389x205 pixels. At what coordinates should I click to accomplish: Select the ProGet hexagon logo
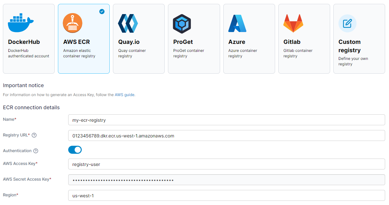point(182,24)
